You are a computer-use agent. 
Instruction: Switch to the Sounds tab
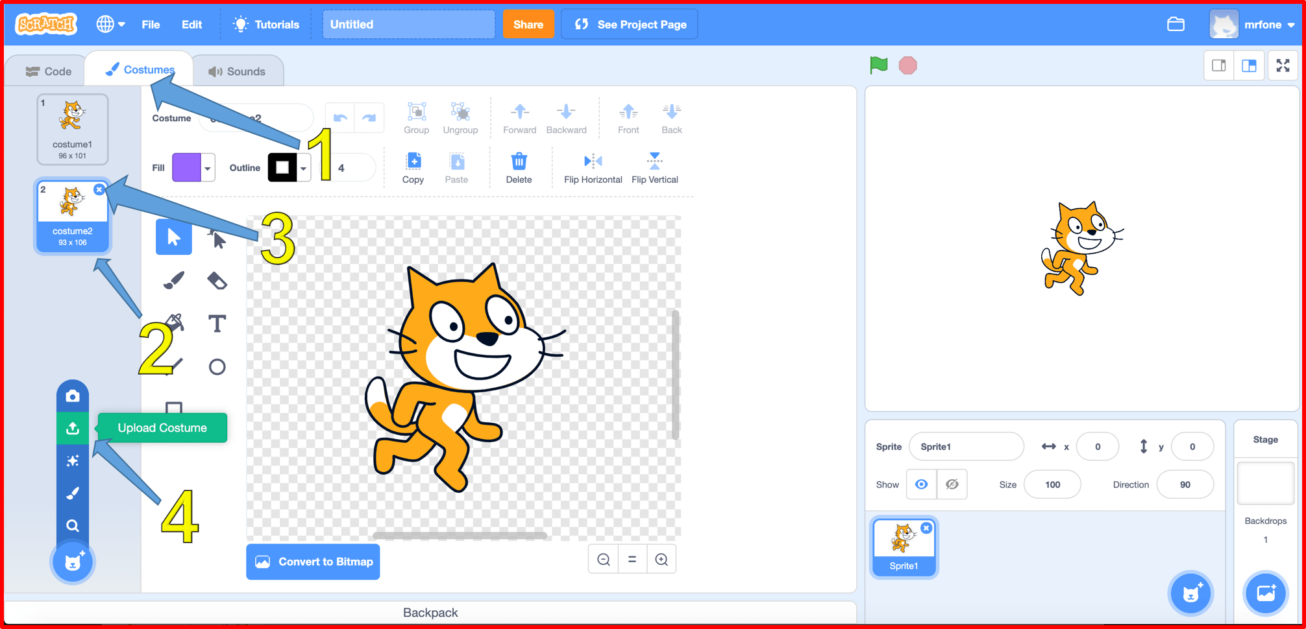tap(237, 71)
